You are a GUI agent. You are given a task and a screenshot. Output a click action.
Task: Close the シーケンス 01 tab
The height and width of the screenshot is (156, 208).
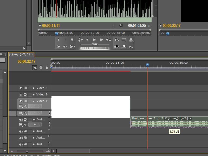32,54
